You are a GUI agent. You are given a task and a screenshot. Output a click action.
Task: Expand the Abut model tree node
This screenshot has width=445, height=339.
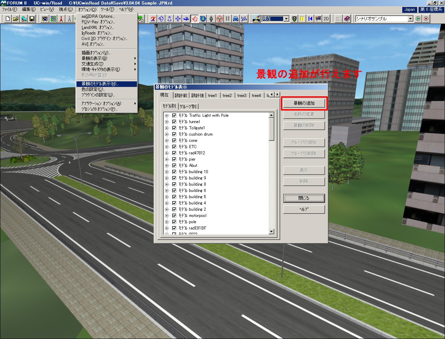click(x=167, y=166)
